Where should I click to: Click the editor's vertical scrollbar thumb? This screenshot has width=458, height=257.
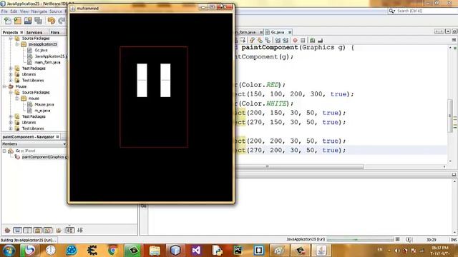click(x=450, y=116)
